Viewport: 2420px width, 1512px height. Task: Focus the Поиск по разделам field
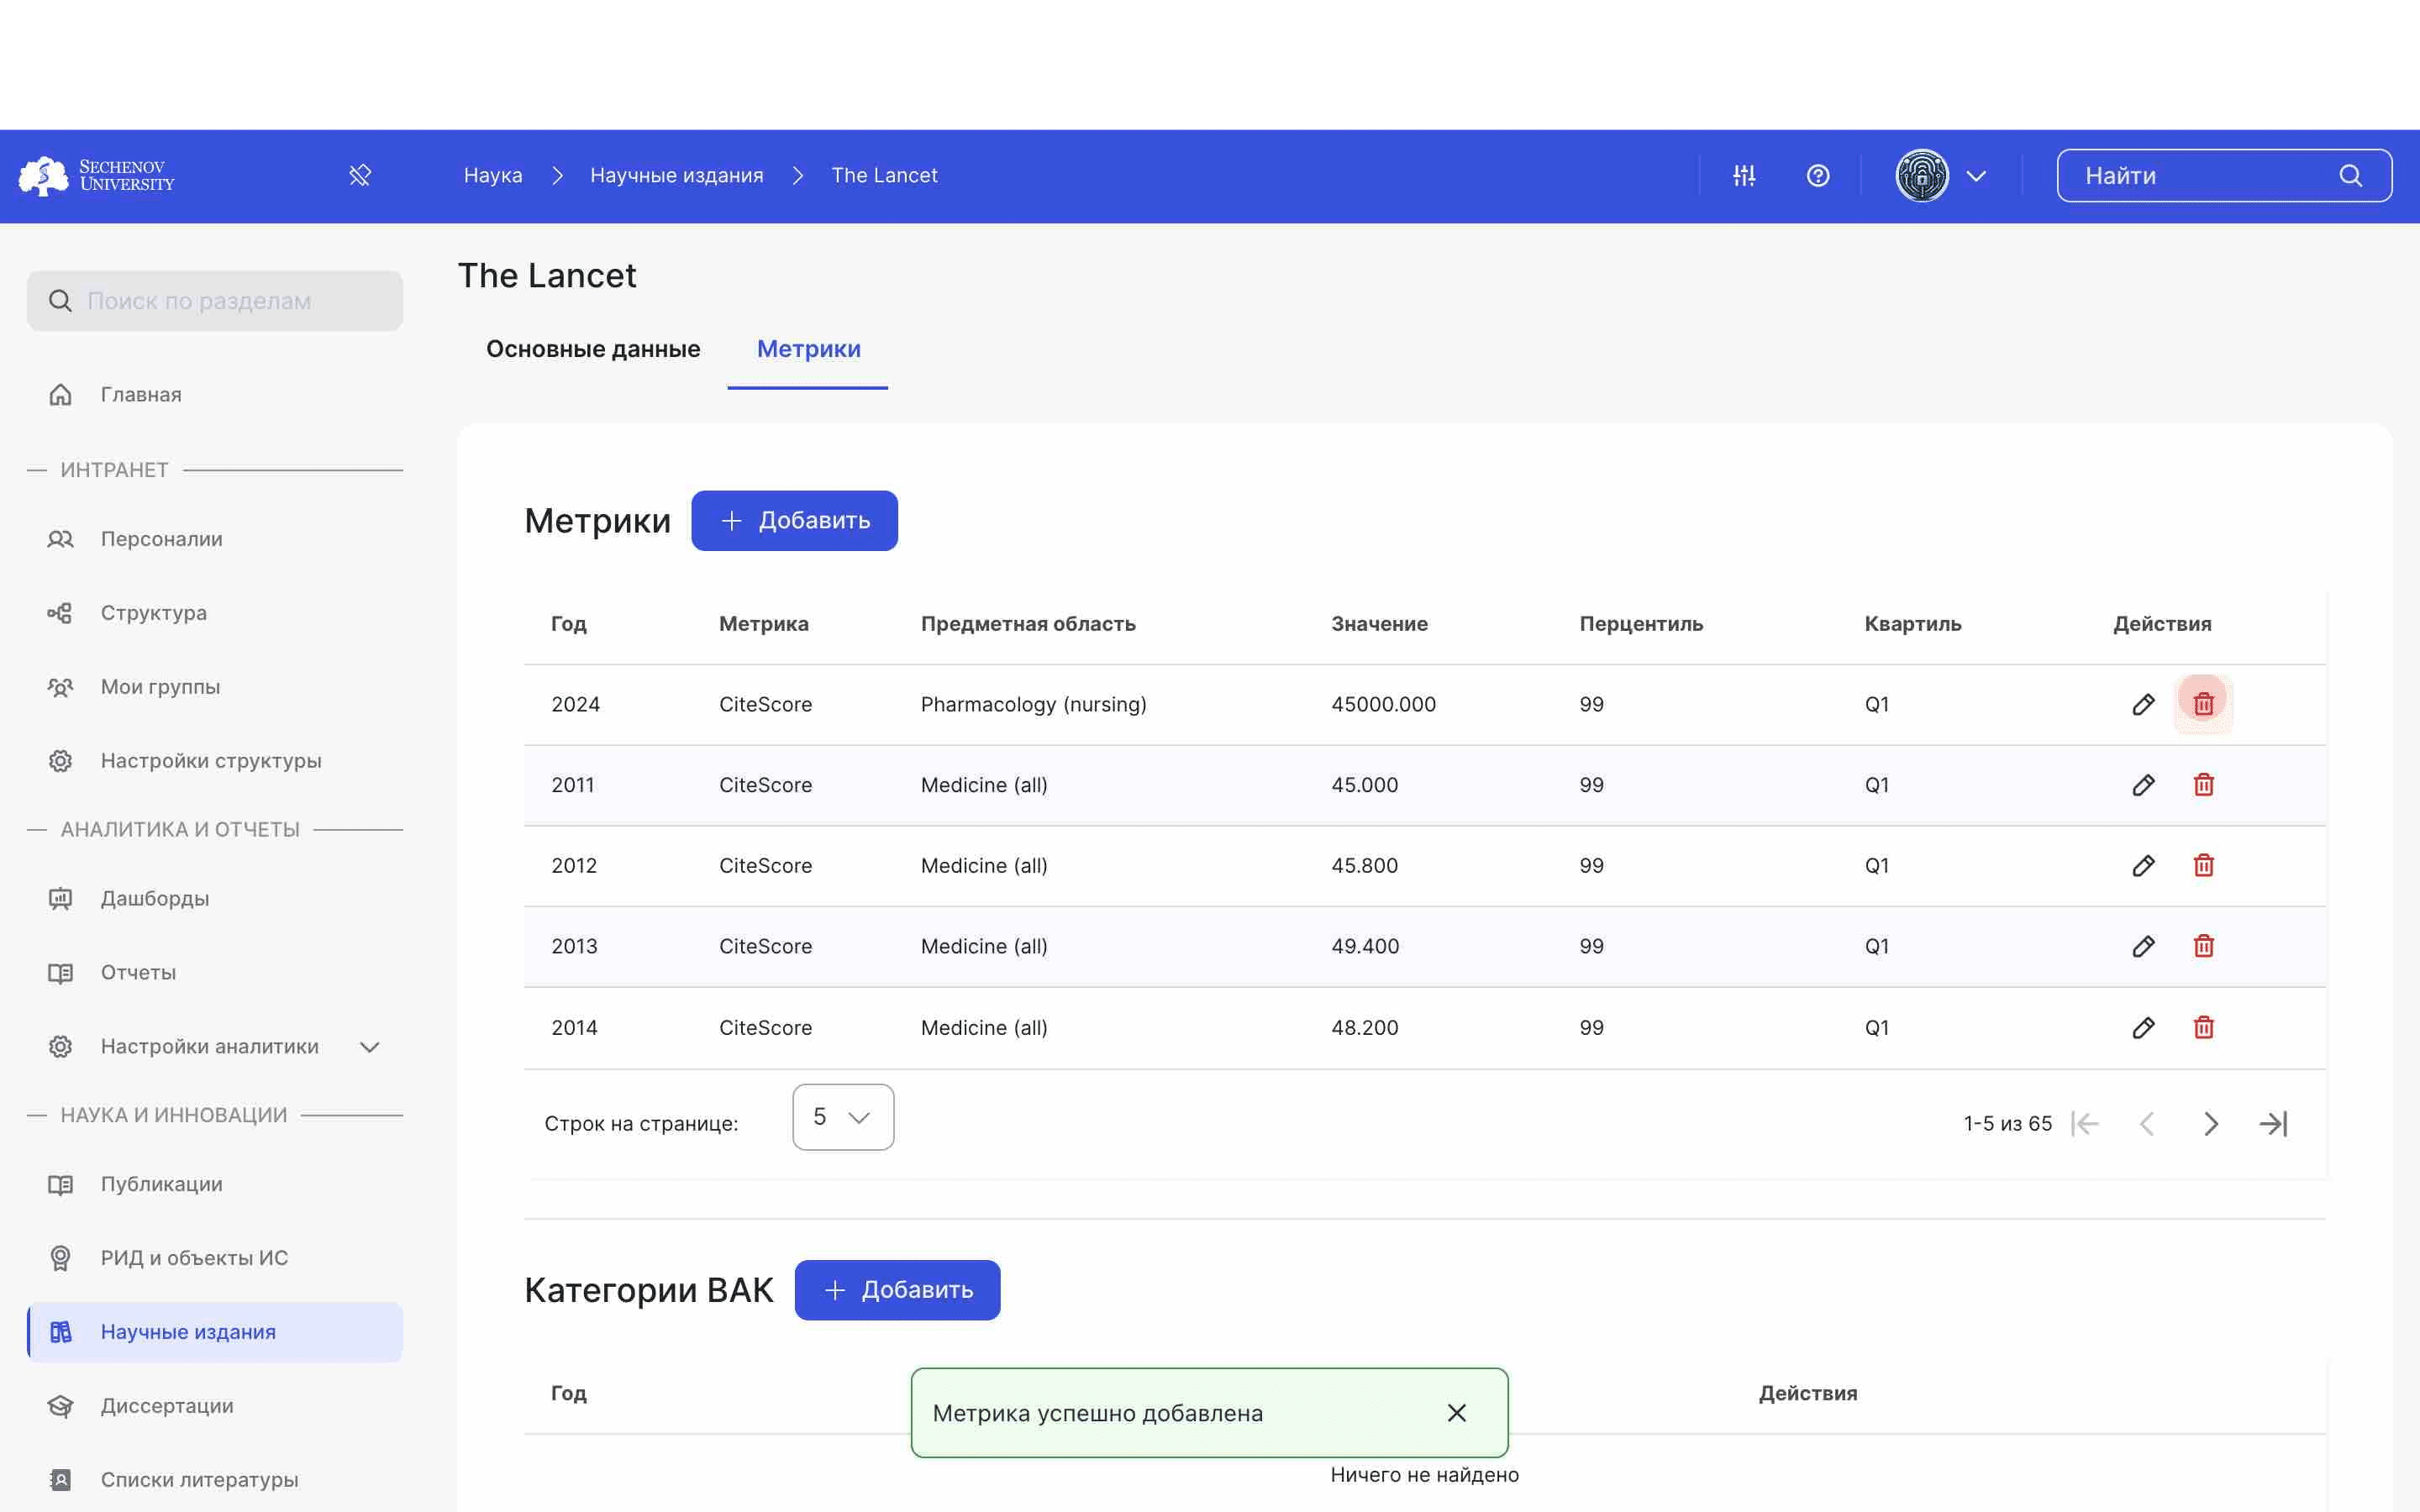tap(215, 301)
